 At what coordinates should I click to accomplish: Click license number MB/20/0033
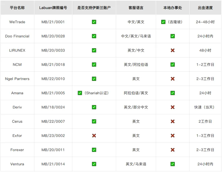[x=53, y=50]
